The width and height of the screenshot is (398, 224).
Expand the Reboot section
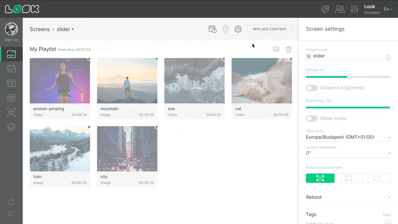[348, 197]
